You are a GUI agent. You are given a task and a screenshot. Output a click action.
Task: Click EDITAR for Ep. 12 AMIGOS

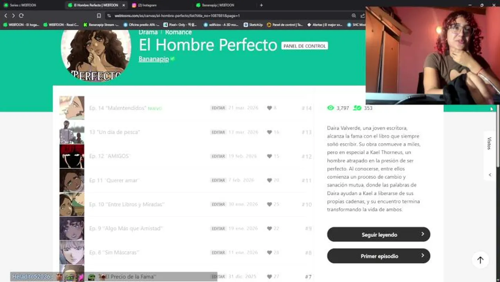[218, 156]
